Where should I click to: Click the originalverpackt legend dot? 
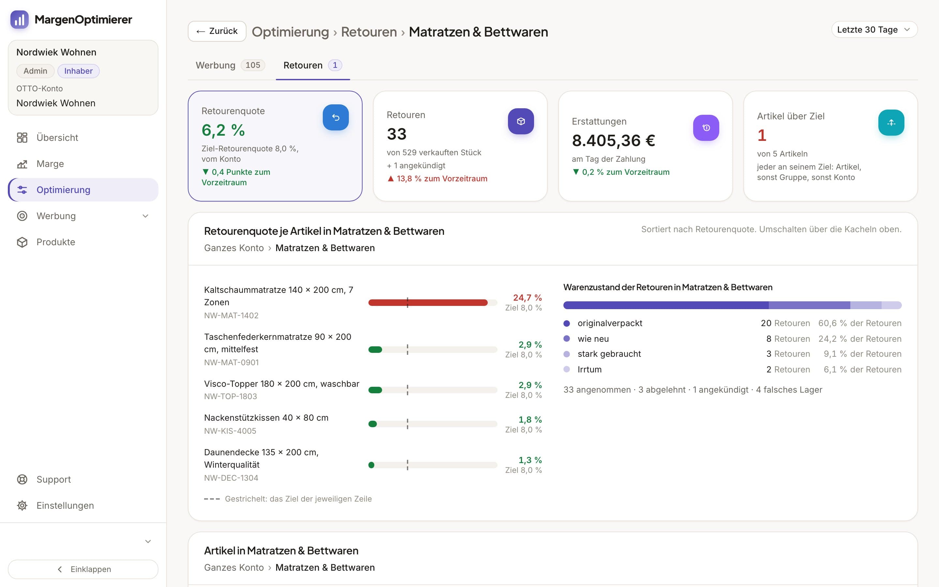tap(567, 323)
